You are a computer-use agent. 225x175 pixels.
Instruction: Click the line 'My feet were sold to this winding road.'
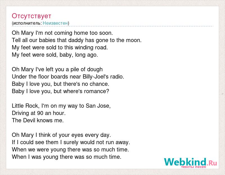point(60,47)
